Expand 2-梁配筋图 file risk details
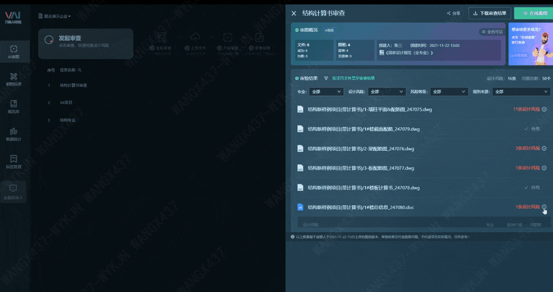This screenshot has height=292, width=553. (544, 148)
